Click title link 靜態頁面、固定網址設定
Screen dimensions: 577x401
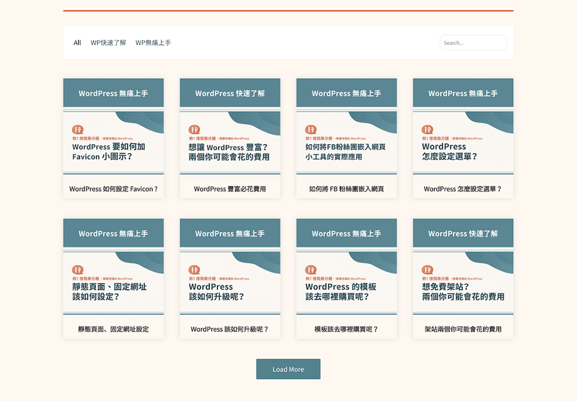(113, 329)
